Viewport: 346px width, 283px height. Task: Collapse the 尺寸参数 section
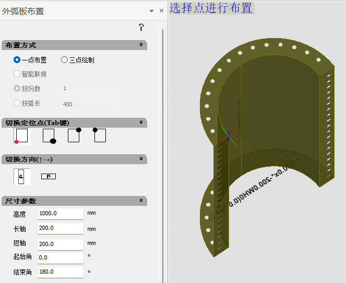141,201
